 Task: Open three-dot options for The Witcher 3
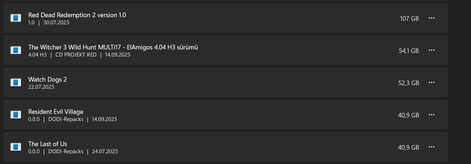click(x=431, y=50)
